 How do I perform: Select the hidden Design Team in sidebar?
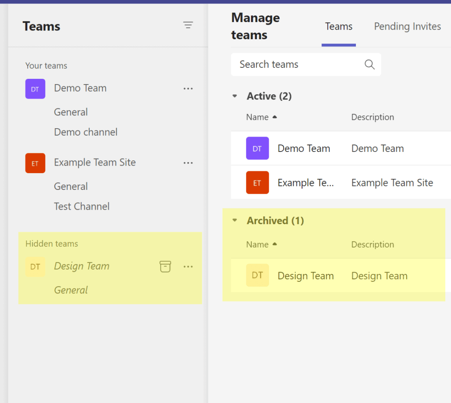tap(81, 266)
